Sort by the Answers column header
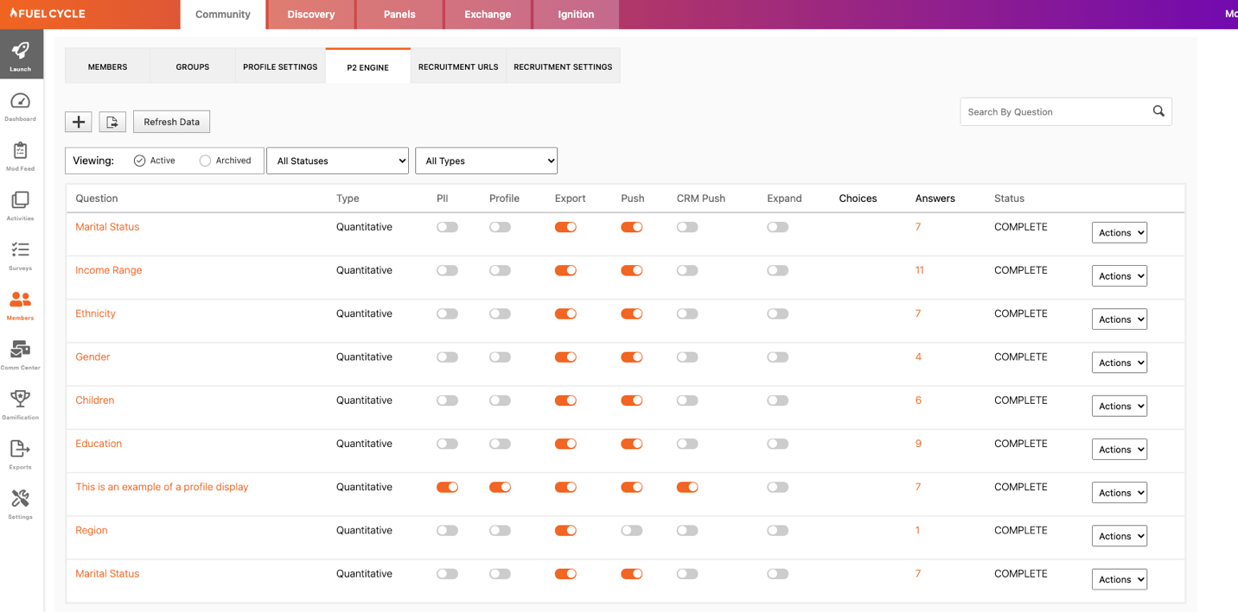 (935, 199)
